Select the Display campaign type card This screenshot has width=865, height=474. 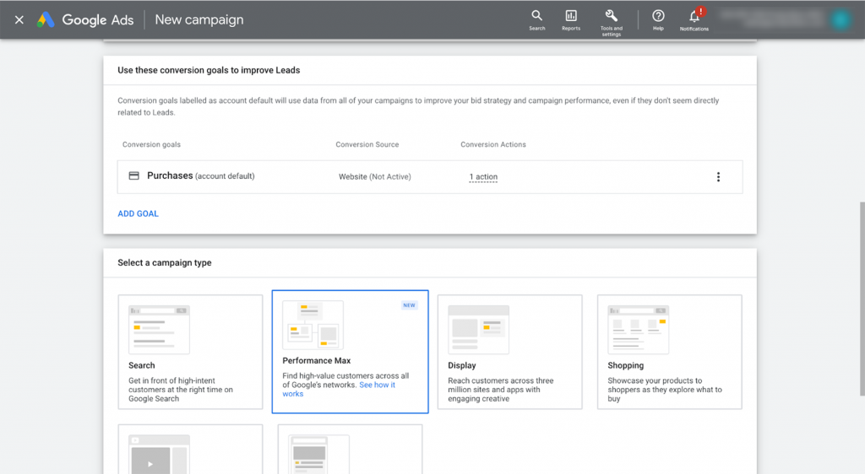(x=509, y=352)
